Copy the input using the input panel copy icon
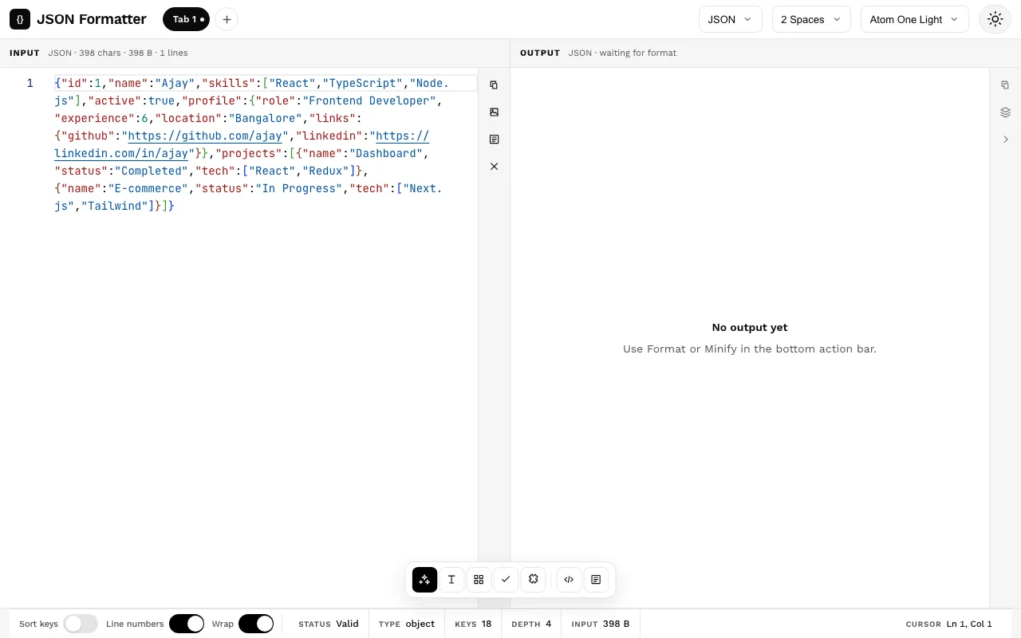Screen dimensions: 1021x638 (x=494, y=85)
